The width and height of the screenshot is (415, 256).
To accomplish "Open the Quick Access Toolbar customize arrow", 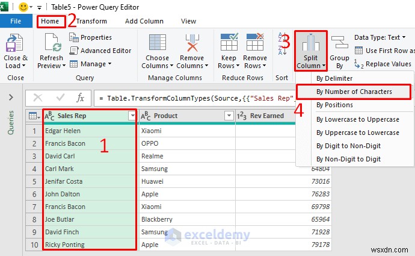I will tap(40, 7).
